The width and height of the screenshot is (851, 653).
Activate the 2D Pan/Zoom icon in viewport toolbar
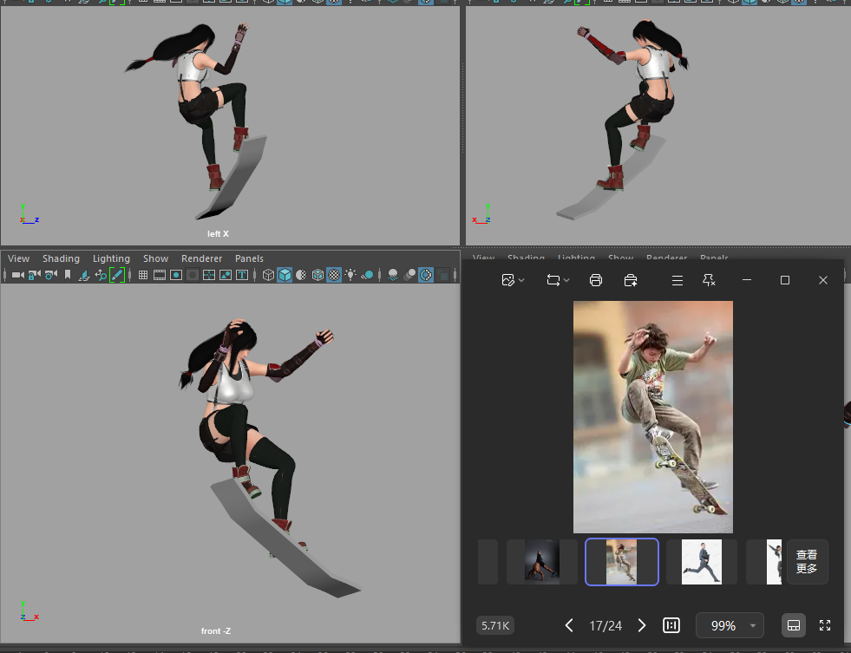[101, 275]
